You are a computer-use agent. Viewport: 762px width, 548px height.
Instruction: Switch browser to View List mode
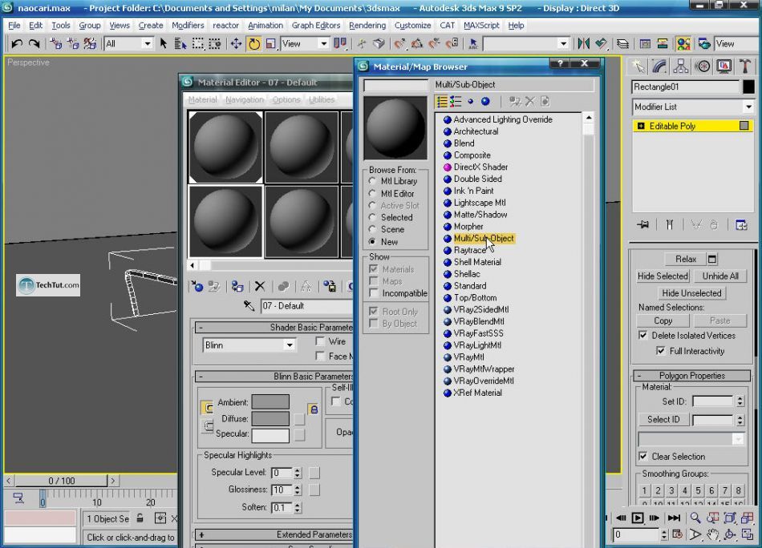coord(442,102)
